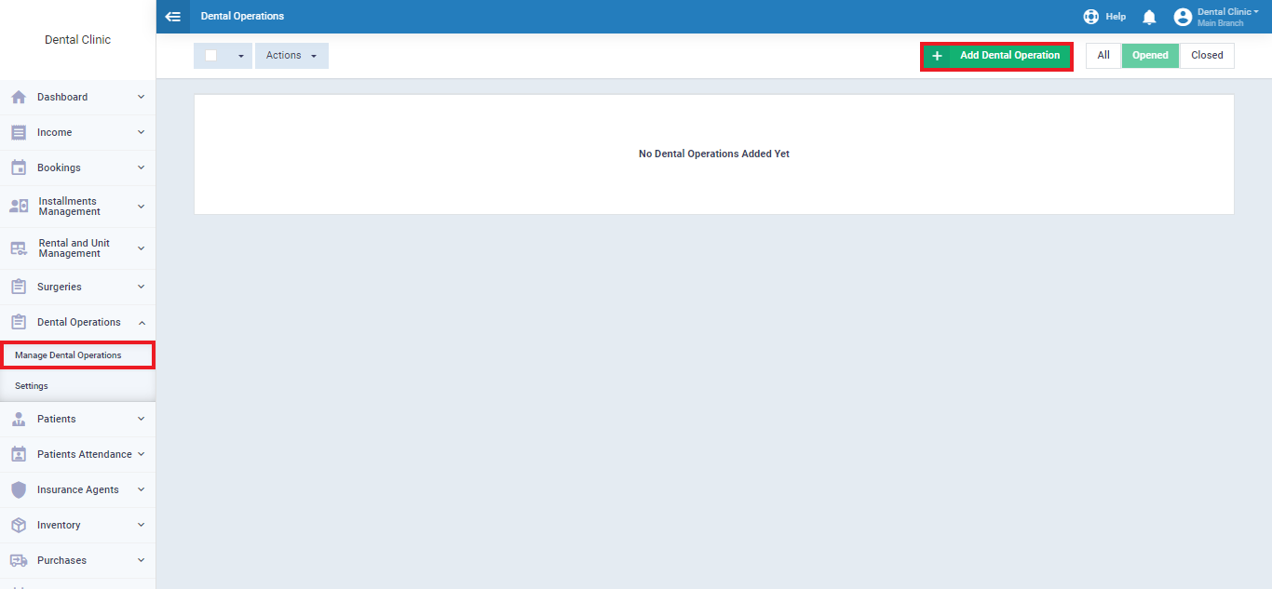The image size is (1272, 589).
Task: Open Dental Operations Settings submenu item
Action: pyautogui.click(x=77, y=386)
